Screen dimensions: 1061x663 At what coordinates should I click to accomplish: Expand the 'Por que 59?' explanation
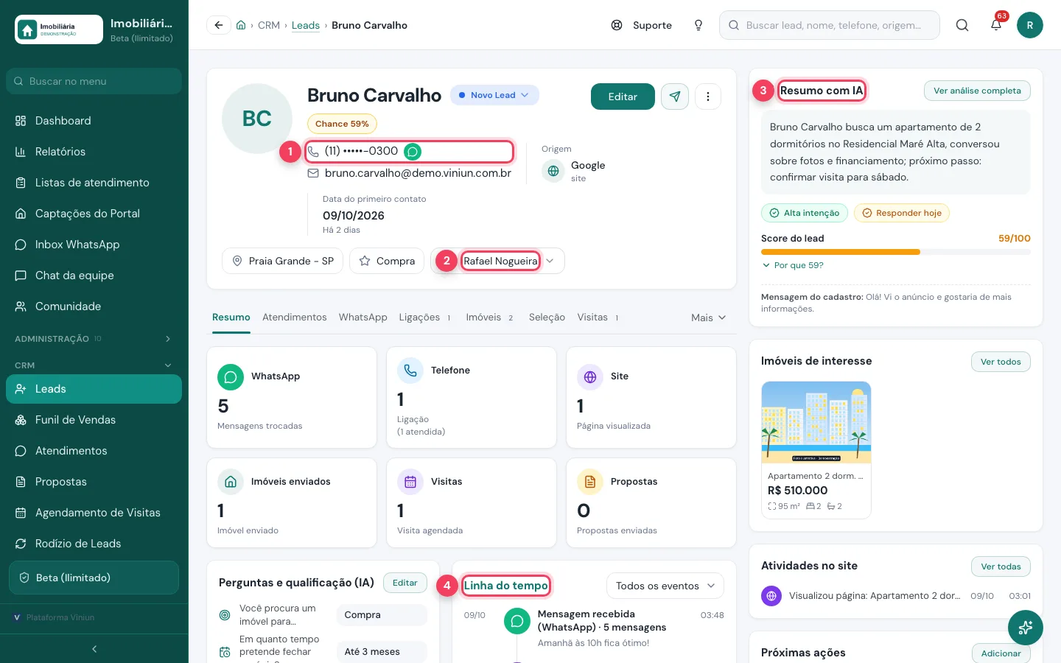point(793,265)
